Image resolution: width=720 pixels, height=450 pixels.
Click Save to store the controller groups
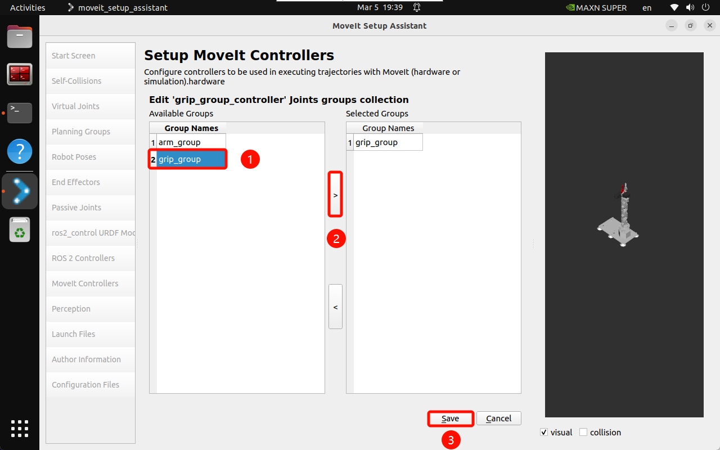point(450,418)
